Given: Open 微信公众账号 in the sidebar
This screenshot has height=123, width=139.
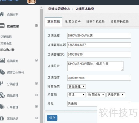Looking at the screenshot, I should pos(15,73).
